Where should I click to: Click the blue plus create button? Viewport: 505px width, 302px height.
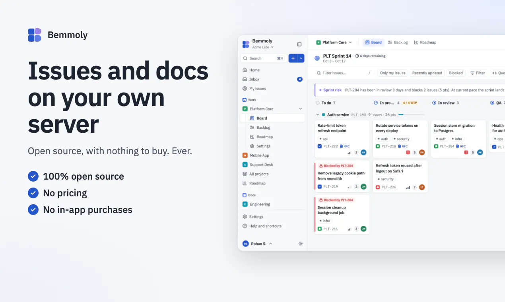(x=293, y=58)
